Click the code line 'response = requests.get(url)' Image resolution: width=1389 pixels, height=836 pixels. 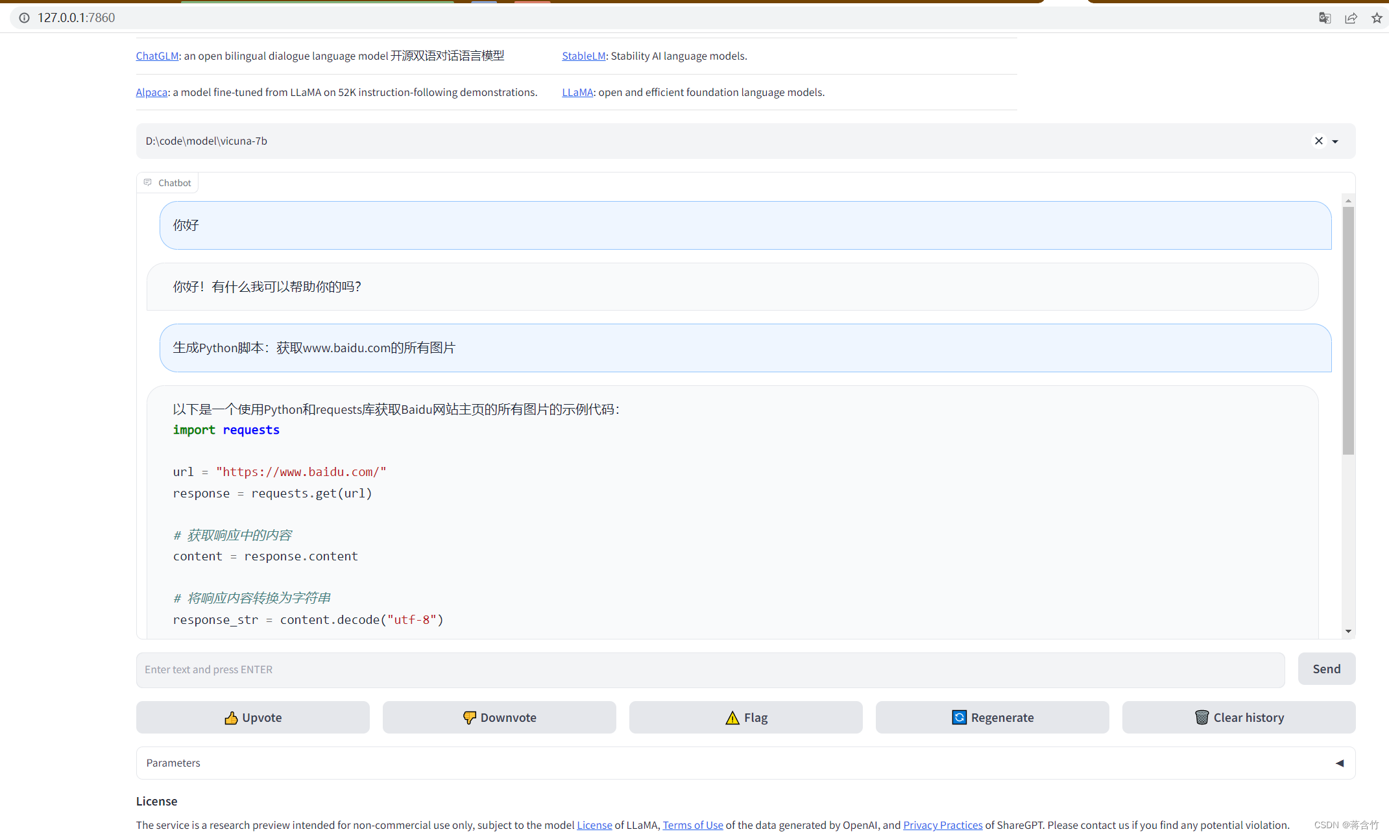click(272, 494)
